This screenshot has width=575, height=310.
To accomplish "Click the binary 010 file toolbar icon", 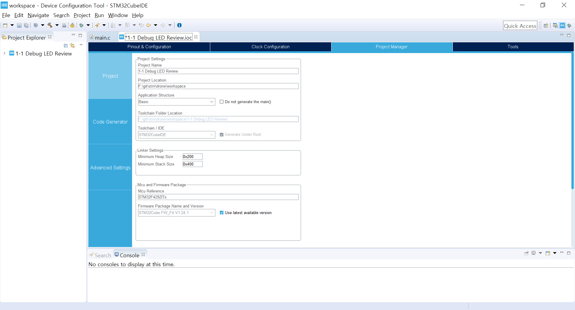I will point(64,25).
